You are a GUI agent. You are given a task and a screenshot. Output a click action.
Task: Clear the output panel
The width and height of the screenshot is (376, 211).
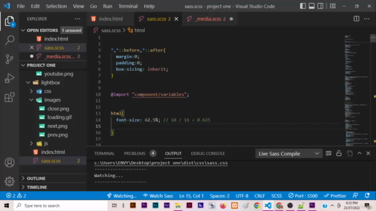[328, 154]
